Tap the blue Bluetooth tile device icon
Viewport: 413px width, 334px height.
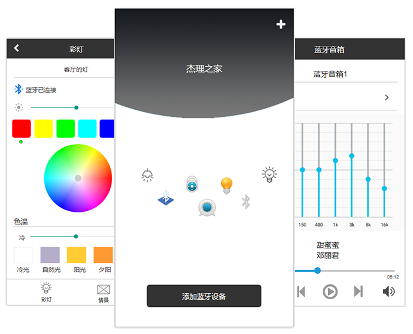pyautogui.click(x=166, y=198)
